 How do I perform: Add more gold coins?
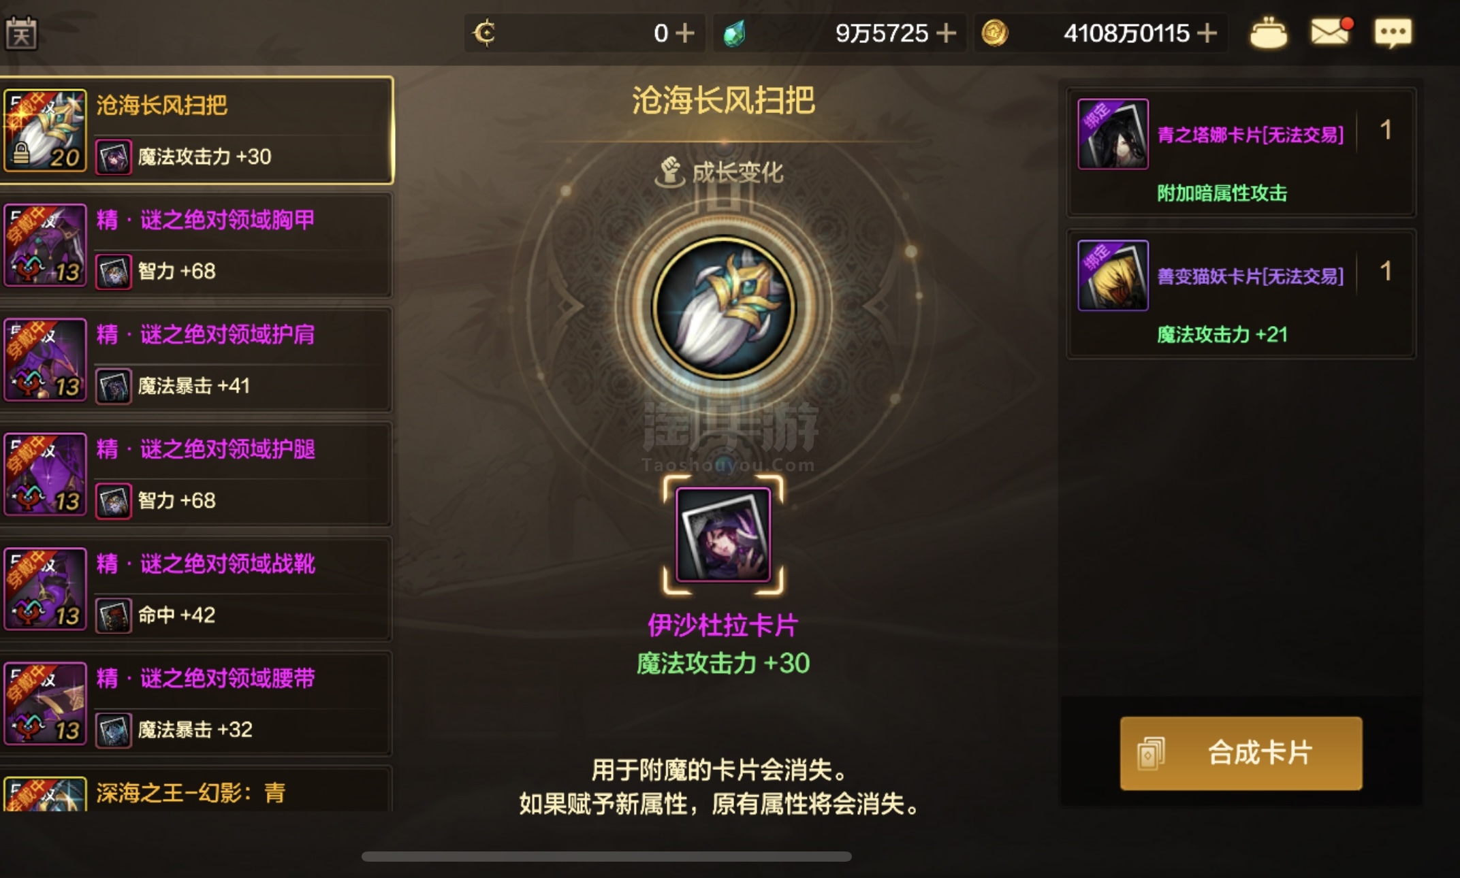(x=1207, y=33)
